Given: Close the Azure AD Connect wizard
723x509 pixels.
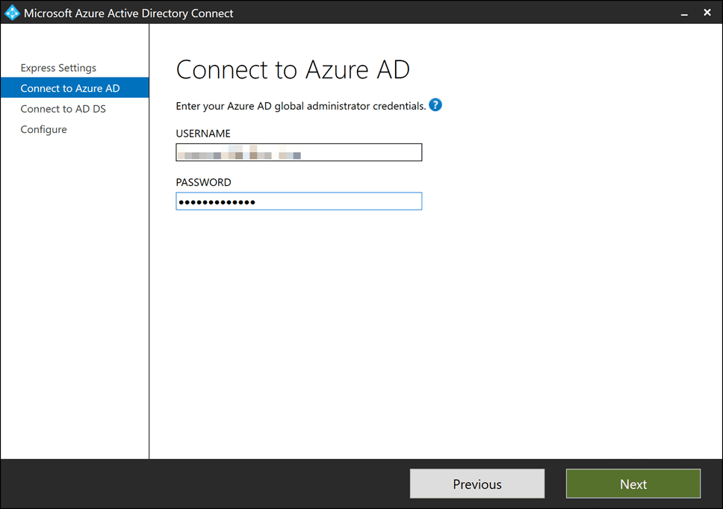Looking at the screenshot, I should pyautogui.click(x=707, y=13).
